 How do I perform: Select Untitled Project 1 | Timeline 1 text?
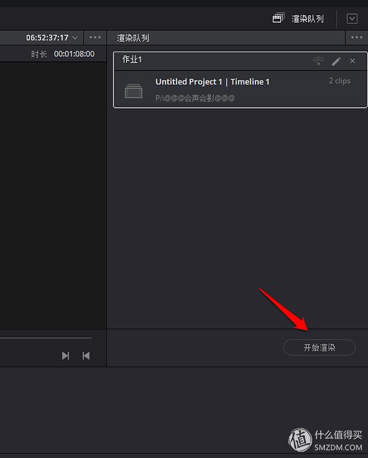click(x=212, y=82)
